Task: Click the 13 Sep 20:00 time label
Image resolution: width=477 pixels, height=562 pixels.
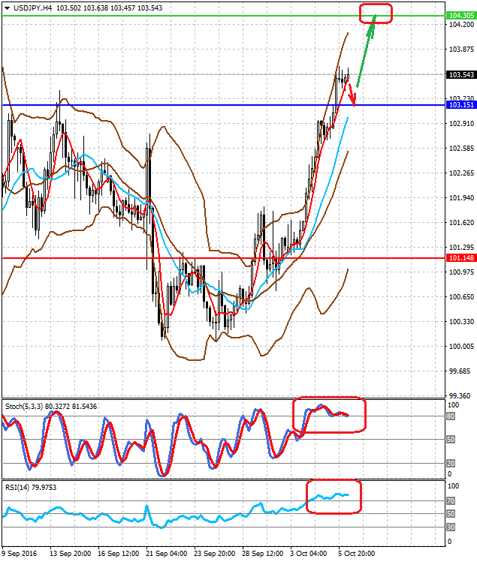Action: (x=70, y=554)
